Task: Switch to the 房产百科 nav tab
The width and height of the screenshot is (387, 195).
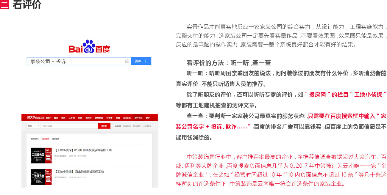Action: click(x=138, y=118)
